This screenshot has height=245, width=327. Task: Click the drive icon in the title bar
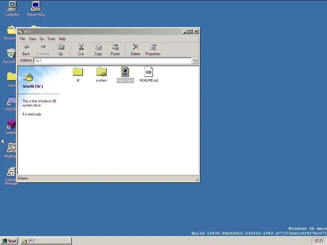tap(20, 32)
